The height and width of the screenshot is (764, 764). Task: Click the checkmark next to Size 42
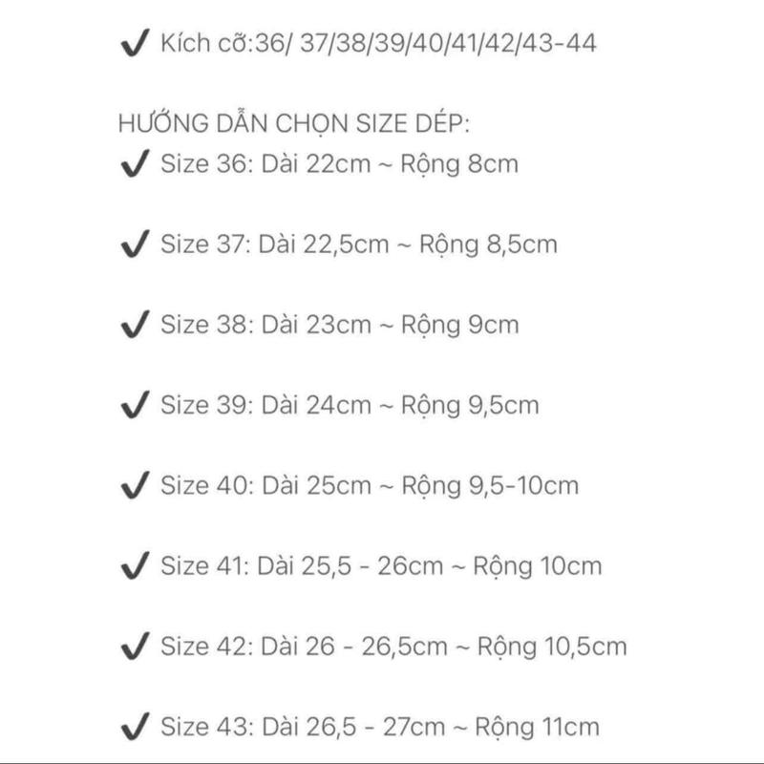click(x=135, y=647)
